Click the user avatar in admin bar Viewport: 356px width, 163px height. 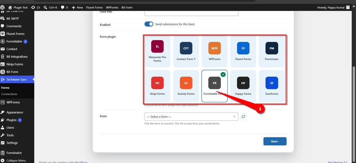(x=348, y=8)
